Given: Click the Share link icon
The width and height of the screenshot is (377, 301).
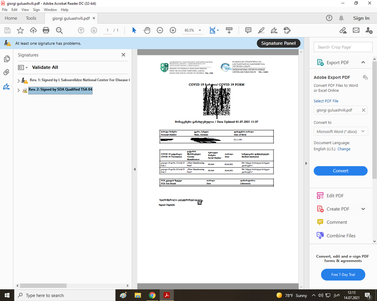Looking at the screenshot, I should coord(343,30).
